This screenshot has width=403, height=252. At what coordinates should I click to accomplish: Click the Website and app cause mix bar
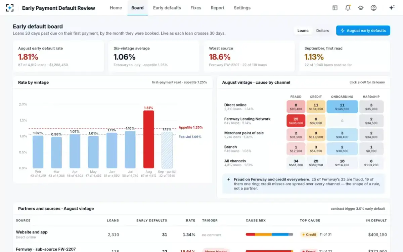[x=269, y=235]
